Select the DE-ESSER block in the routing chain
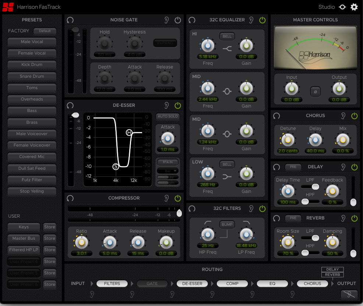 click(192, 284)
